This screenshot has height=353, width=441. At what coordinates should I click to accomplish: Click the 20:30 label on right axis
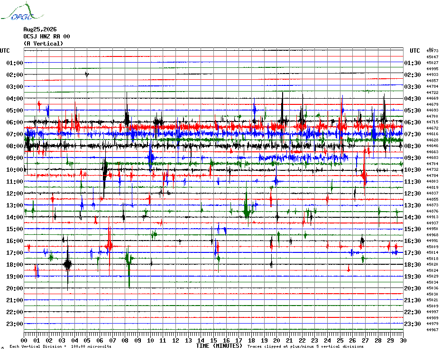click(x=413, y=288)
